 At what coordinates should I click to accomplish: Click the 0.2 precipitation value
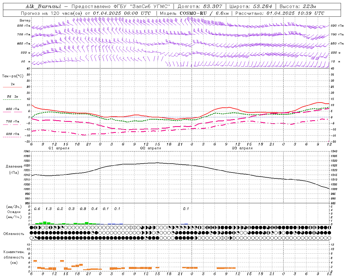(60, 209)
